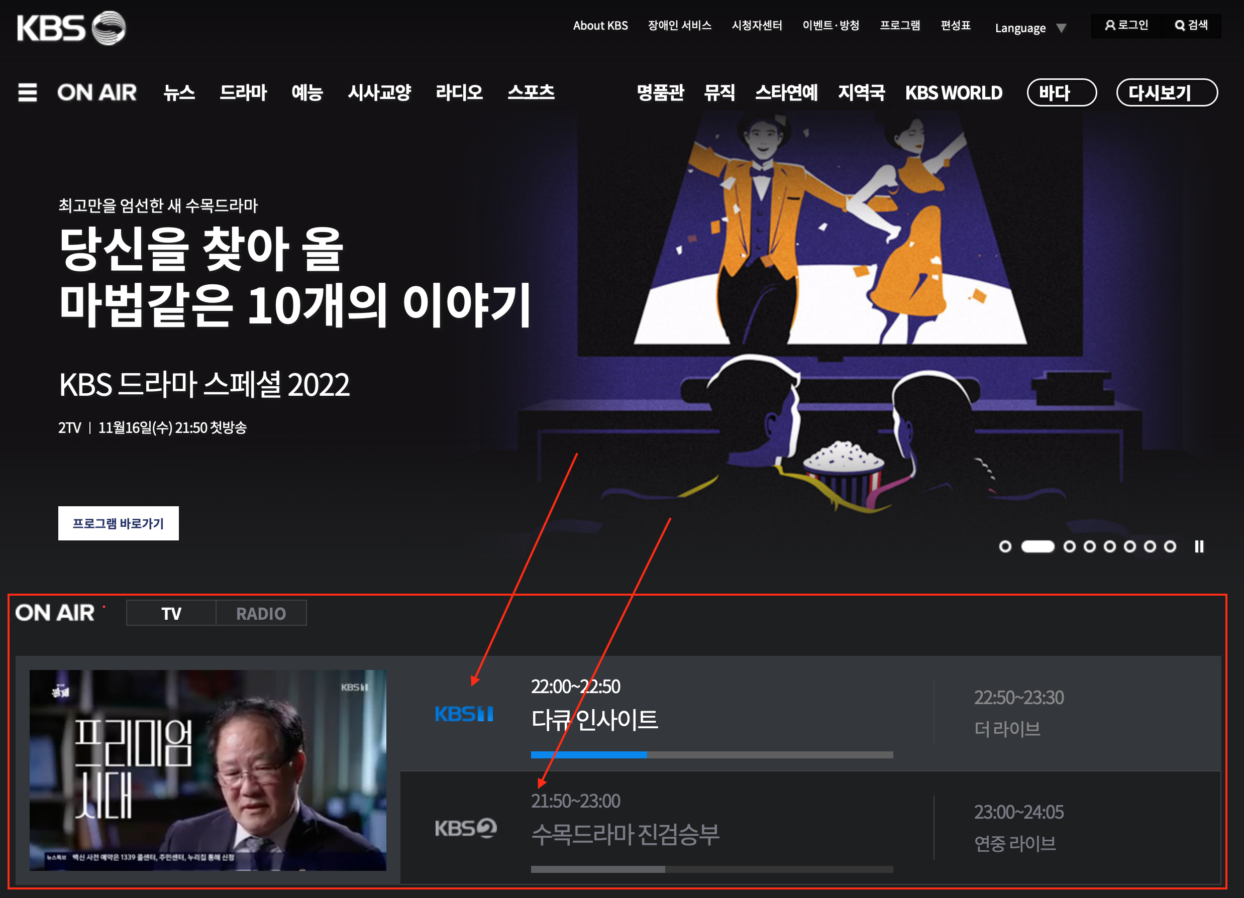Viewport: 1244px width, 898px height.
Task: Click the live video thumbnail preview
Action: 208,770
